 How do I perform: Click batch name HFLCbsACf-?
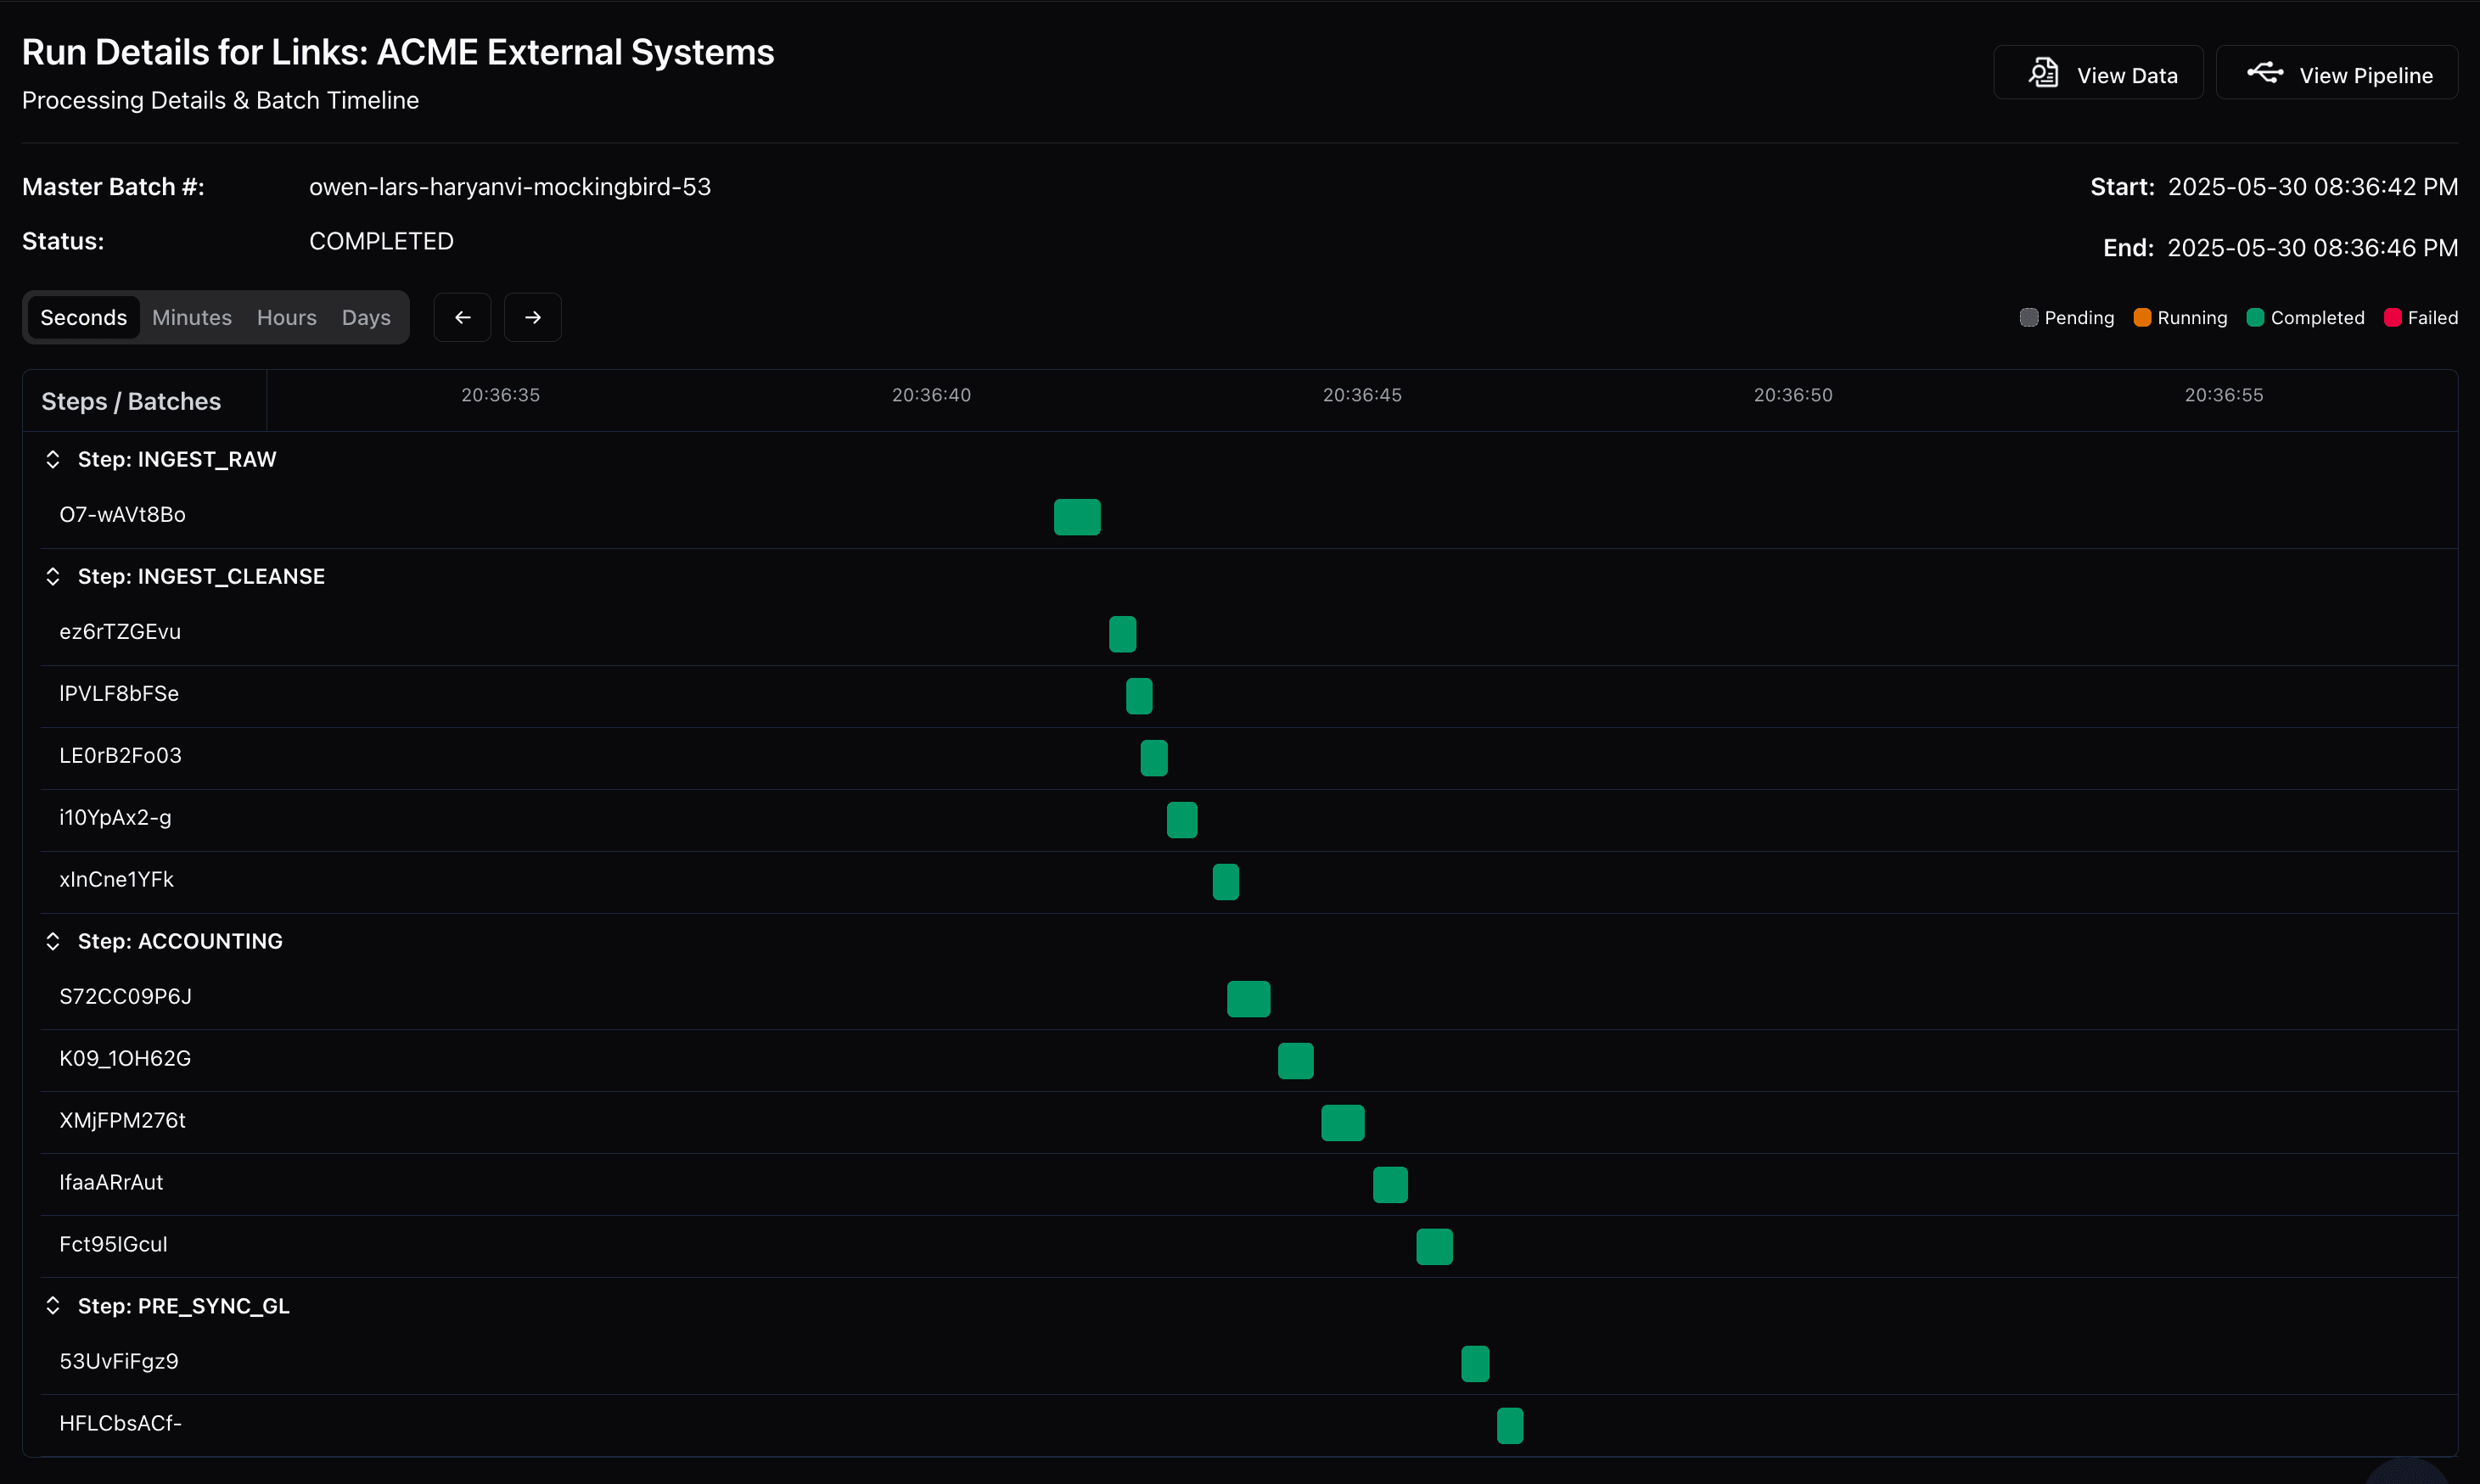click(121, 1423)
